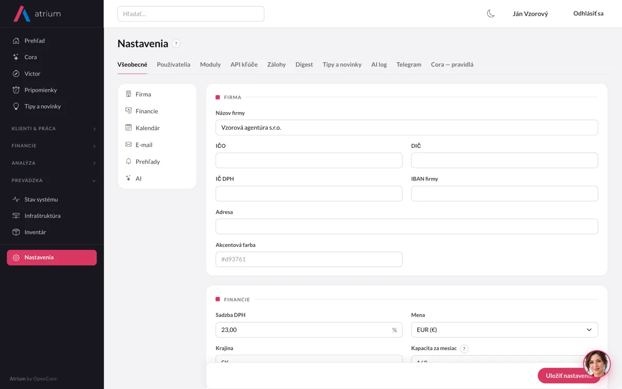The image size is (622, 389).
Task: Jump to E-mail section envelope icon
Action: [x=129, y=145]
